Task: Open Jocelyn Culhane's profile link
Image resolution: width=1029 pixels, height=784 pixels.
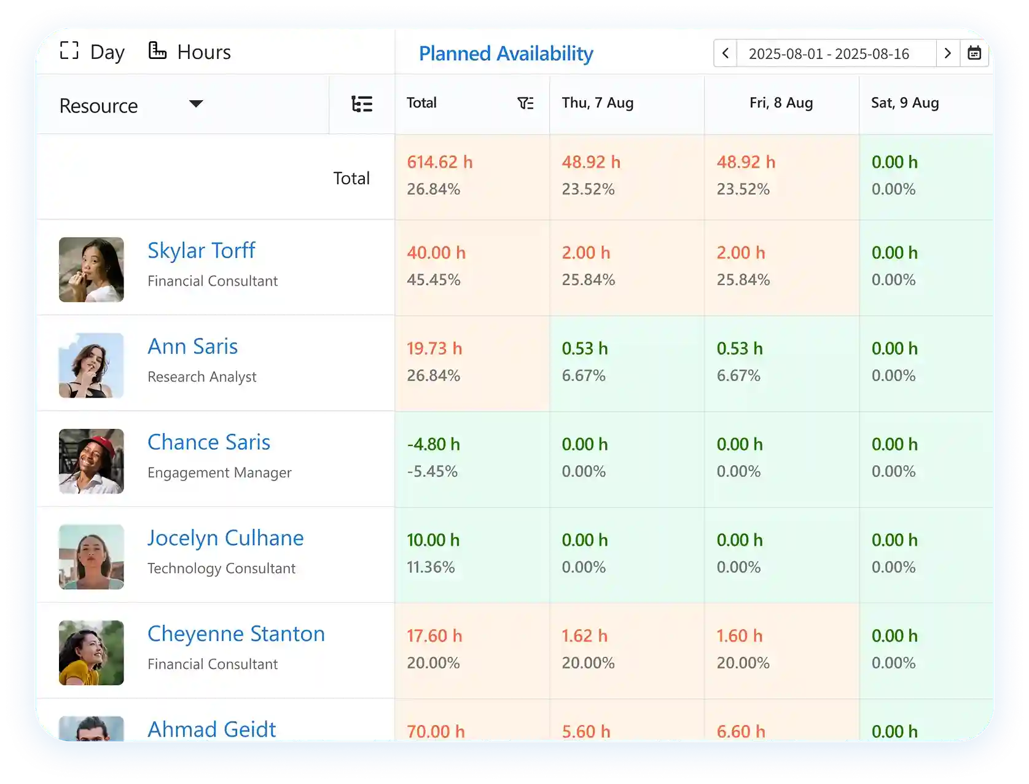Action: pos(225,538)
